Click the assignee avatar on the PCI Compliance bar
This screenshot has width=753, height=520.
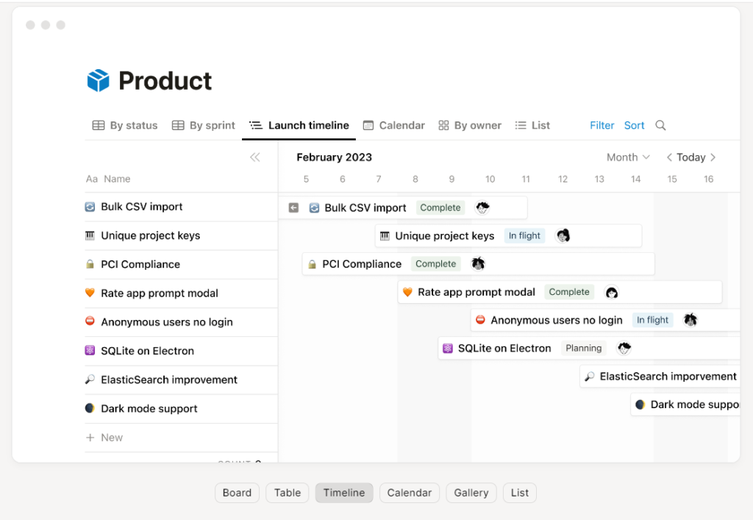(478, 263)
